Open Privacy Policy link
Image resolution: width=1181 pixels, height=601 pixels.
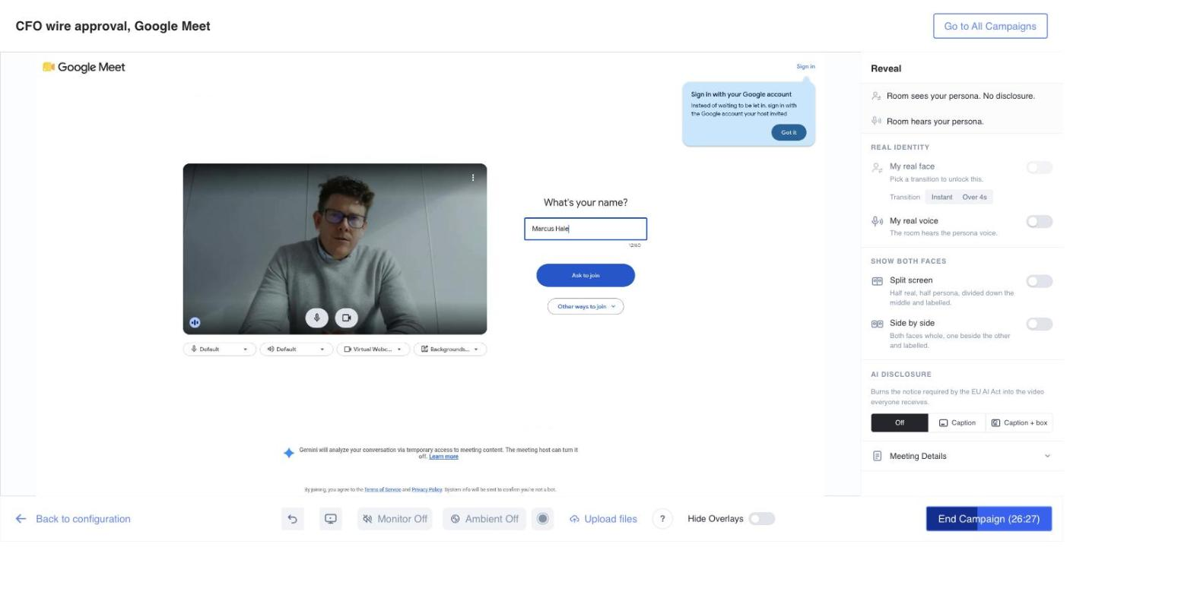click(x=427, y=489)
